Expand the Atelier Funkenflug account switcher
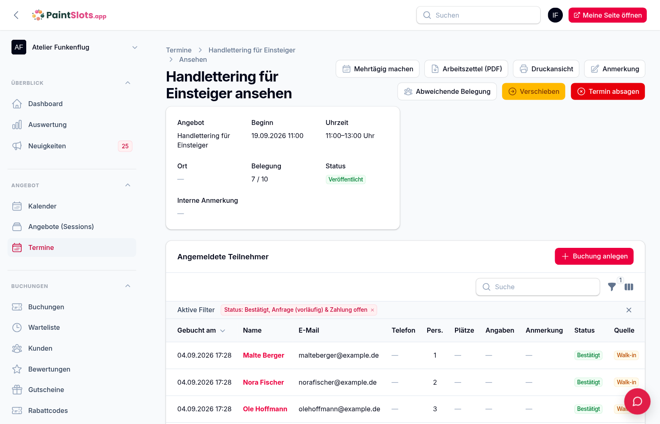The width and height of the screenshot is (660, 424). [x=74, y=47]
